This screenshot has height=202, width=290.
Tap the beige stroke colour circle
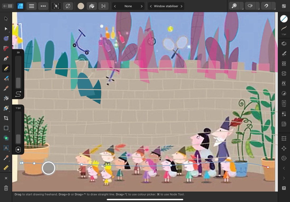tap(81, 6)
